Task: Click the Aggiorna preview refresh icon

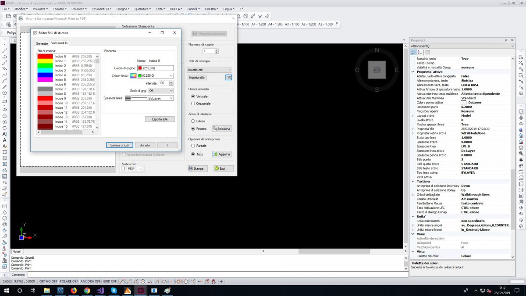Action: click(214, 154)
